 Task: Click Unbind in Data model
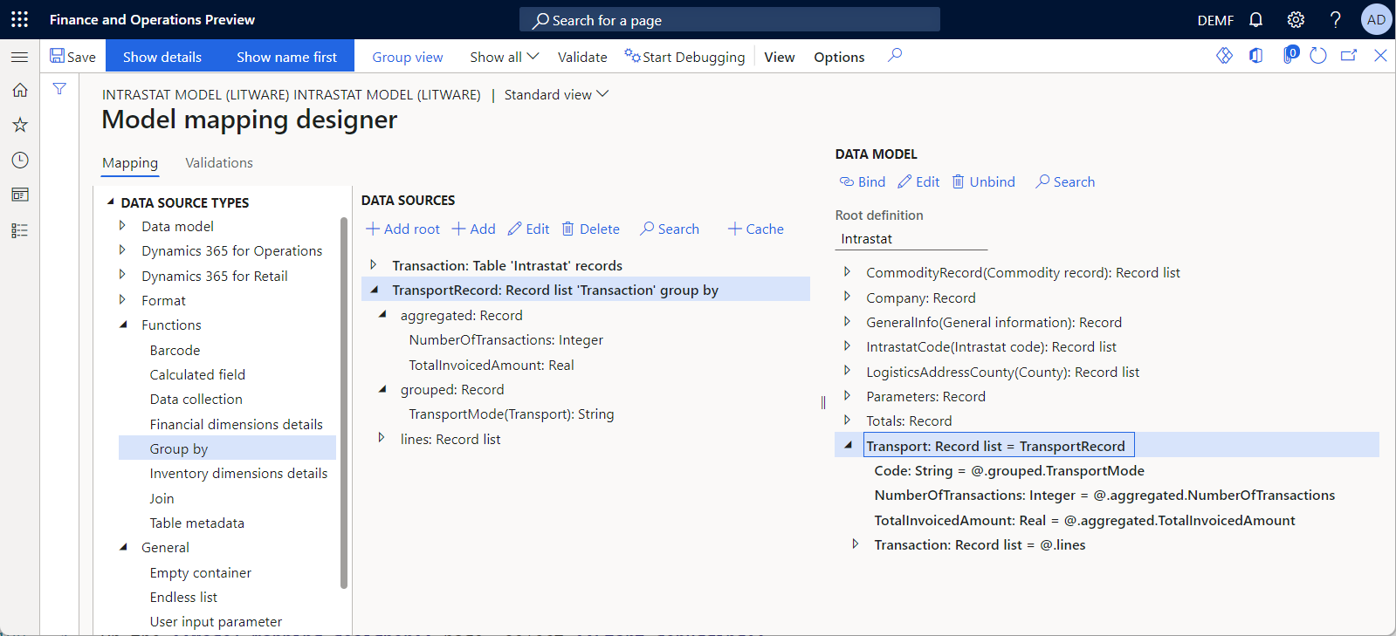(983, 181)
